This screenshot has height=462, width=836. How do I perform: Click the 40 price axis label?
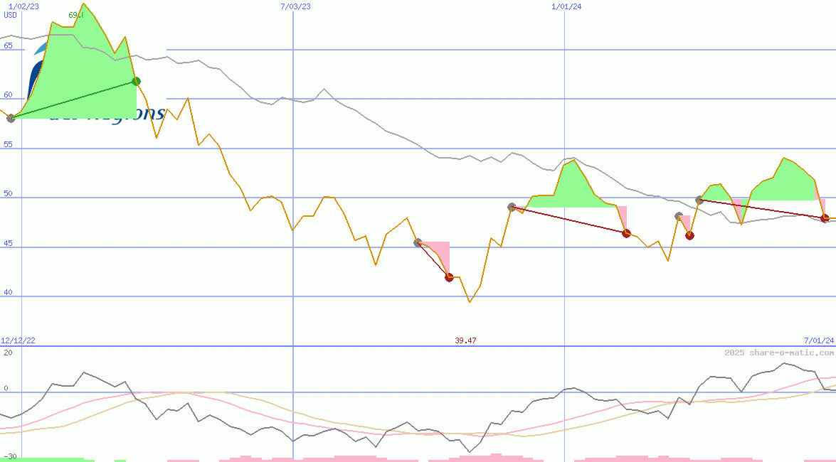[8, 292]
